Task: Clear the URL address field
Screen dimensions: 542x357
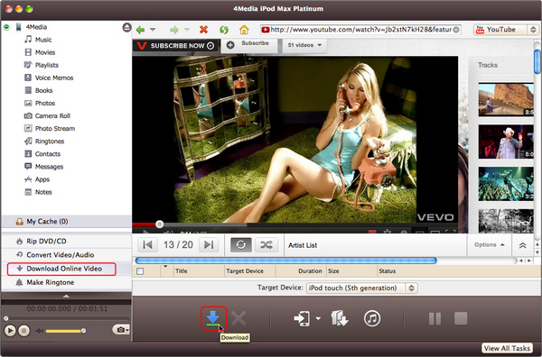Action: click(x=456, y=30)
